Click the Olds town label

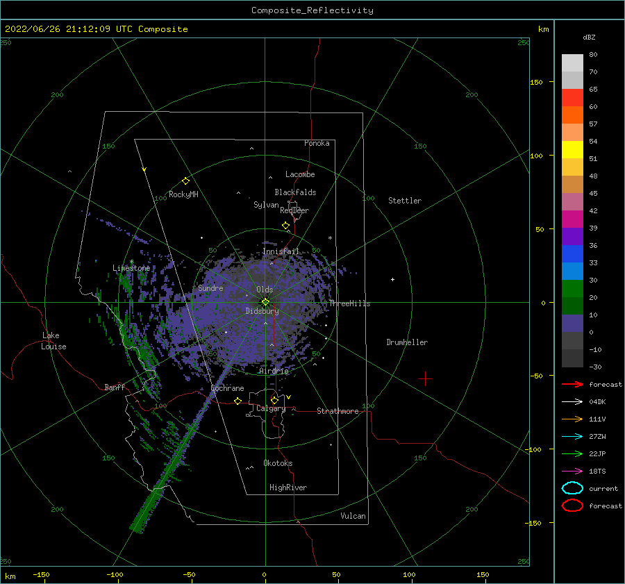(265, 290)
